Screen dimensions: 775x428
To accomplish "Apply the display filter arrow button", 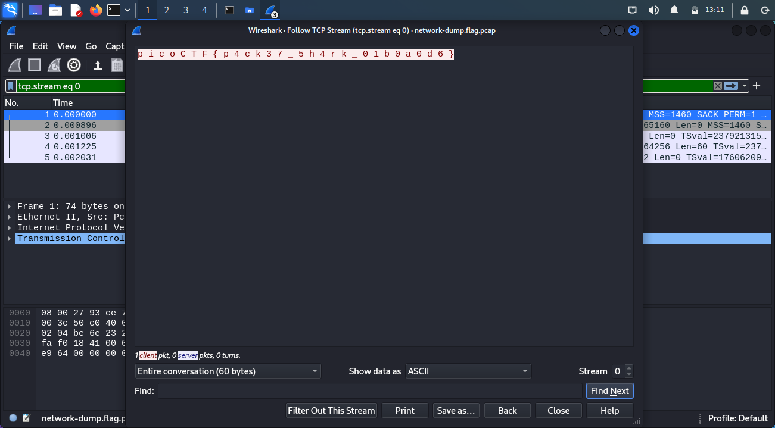I will [x=731, y=86].
